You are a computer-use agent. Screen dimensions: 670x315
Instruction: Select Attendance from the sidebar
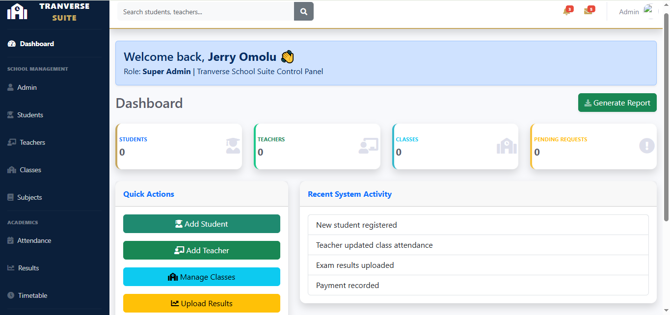pos(34,240)
